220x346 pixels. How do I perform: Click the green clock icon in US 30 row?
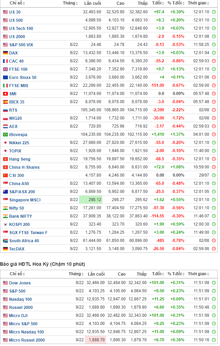[214, 12]
